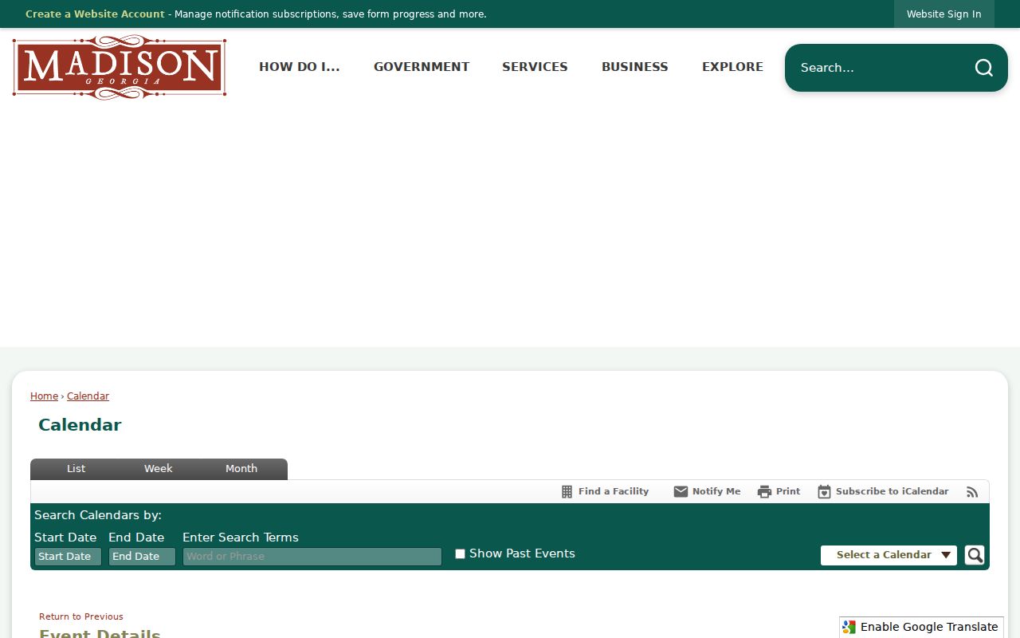Open the Business menu
The width and height of the screenshot is (1020, 638).
pyautogui.click(x=635, y=67)
